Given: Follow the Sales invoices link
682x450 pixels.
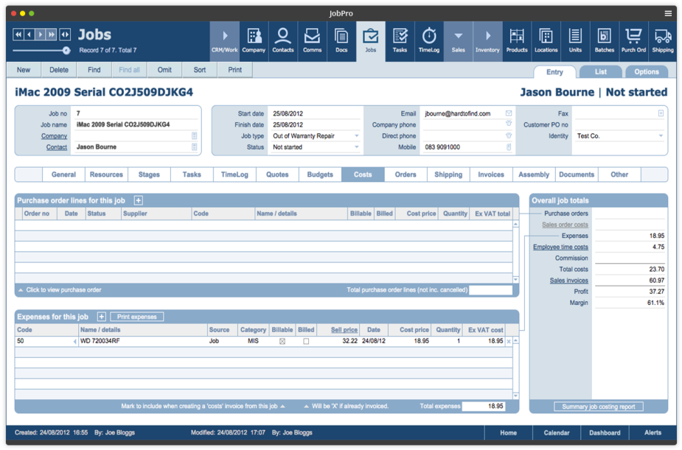Looking at the screenshot, I should 569,281.
